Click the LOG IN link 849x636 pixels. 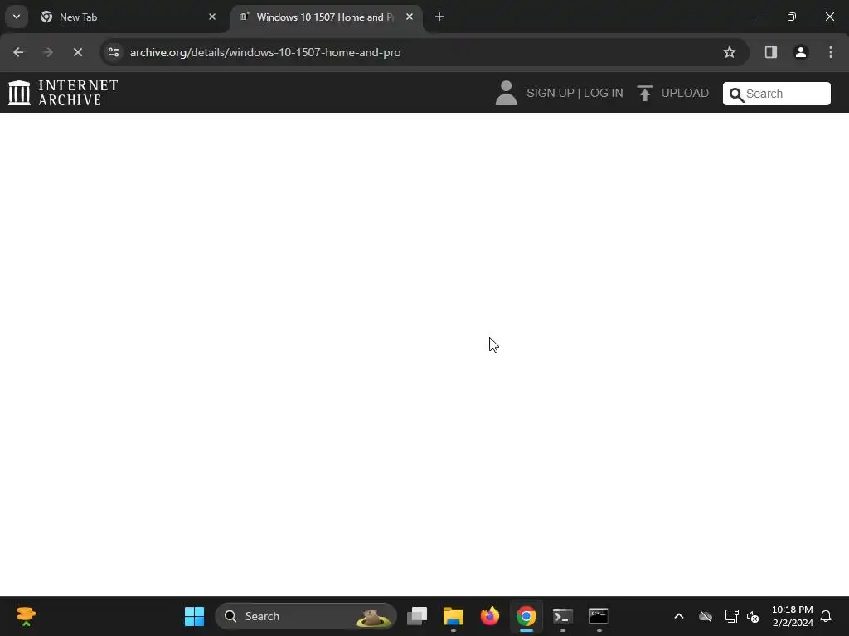(x=604, y=93)
